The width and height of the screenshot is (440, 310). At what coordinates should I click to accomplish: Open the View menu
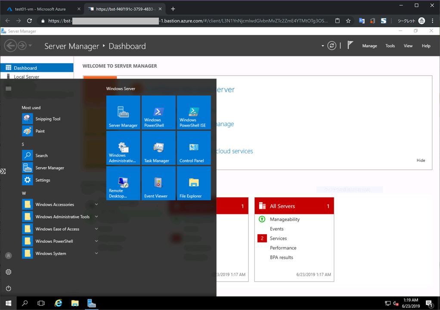pyautogui.click(x=408, y=46)
